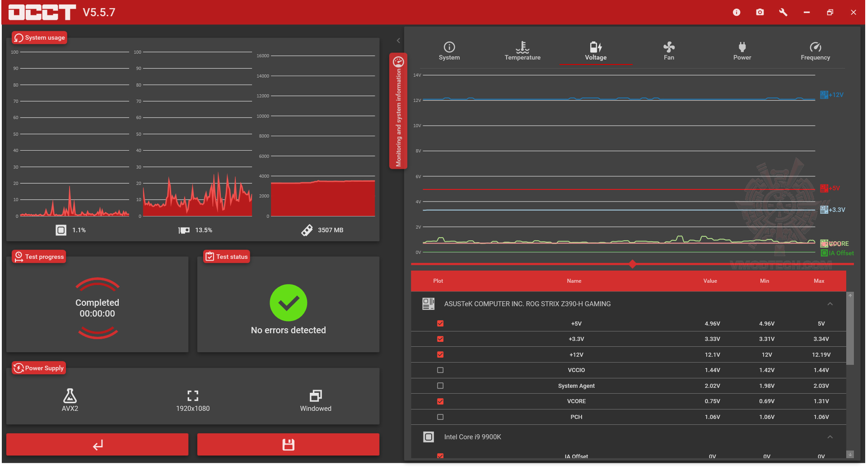Switch to the Frequency tab
Viewport: 867px width, 469px height.
click(815, 51)
